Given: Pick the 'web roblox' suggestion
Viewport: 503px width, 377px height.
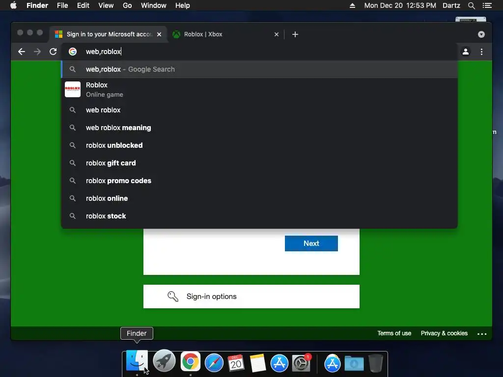Looking at the screenshot, I should click(259, 110).
